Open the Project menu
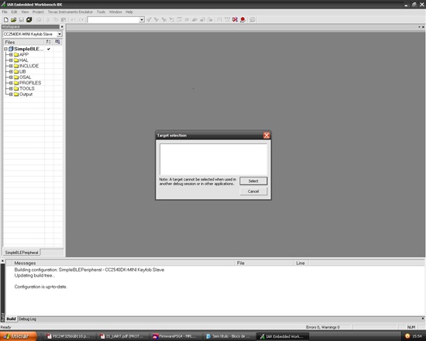 point(38,12)
